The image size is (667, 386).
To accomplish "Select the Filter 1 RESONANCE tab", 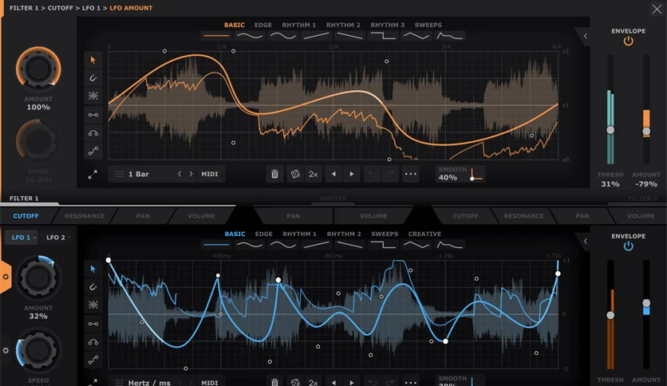I will 85,216.
